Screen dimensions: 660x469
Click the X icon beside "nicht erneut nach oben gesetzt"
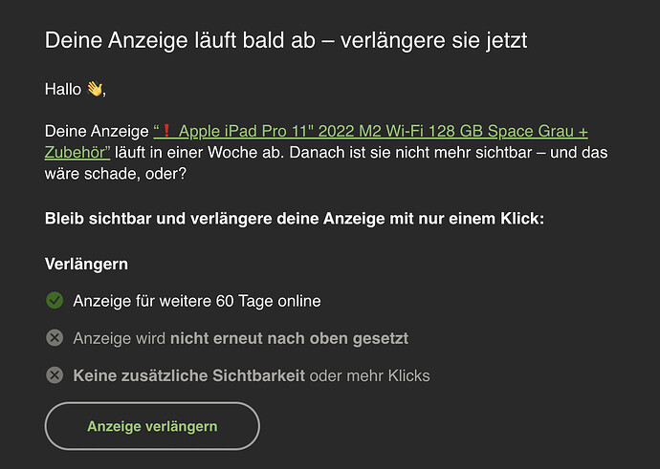pyautogui.click(x=55, y=338)
